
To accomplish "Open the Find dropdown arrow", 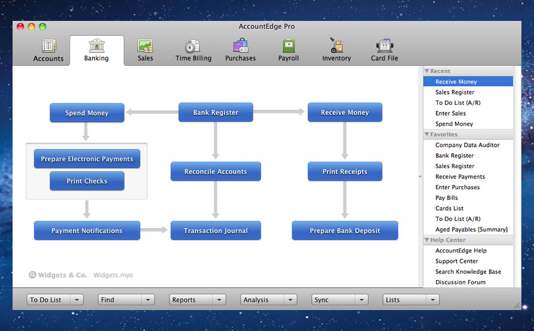I will coord(148,300).
